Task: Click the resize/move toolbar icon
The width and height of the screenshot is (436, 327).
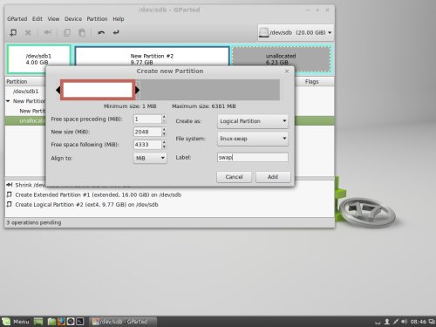Action: pyautogui.click(x=48, y=32)
